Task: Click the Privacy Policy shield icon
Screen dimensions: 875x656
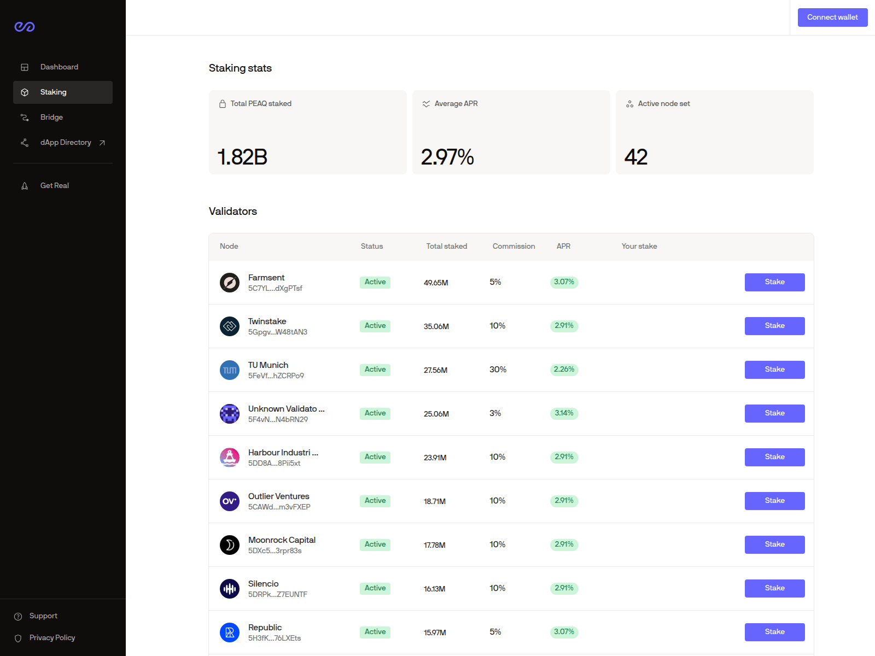Action: click(x=18, y=639)
